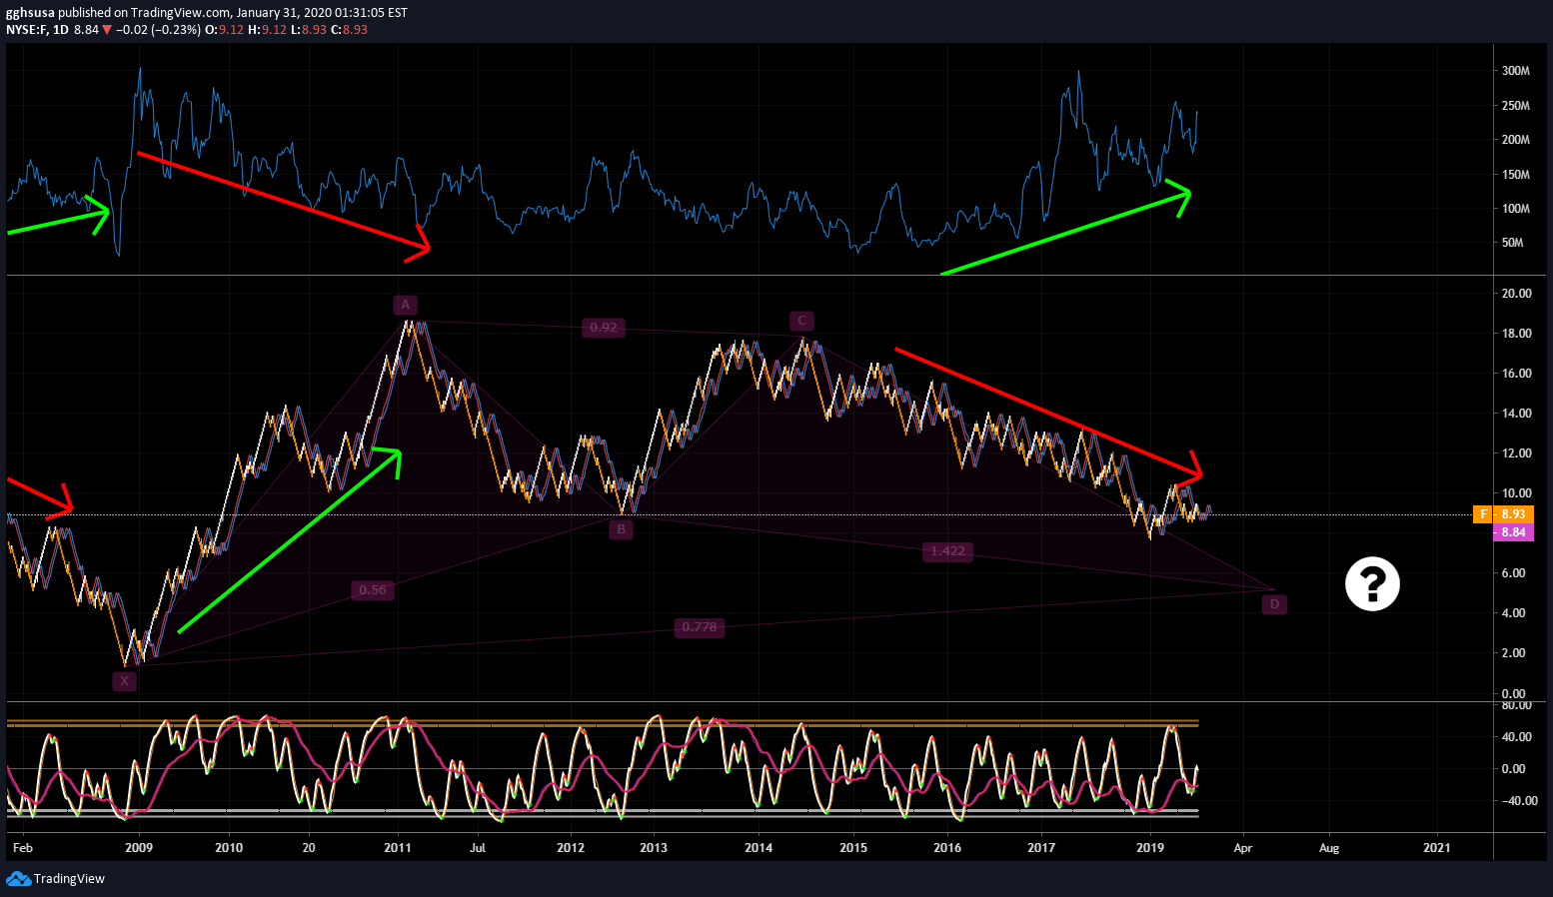Click the 80.00 oscillator axis label
Screen dimensions: 1553x897
pos(1516,705)
